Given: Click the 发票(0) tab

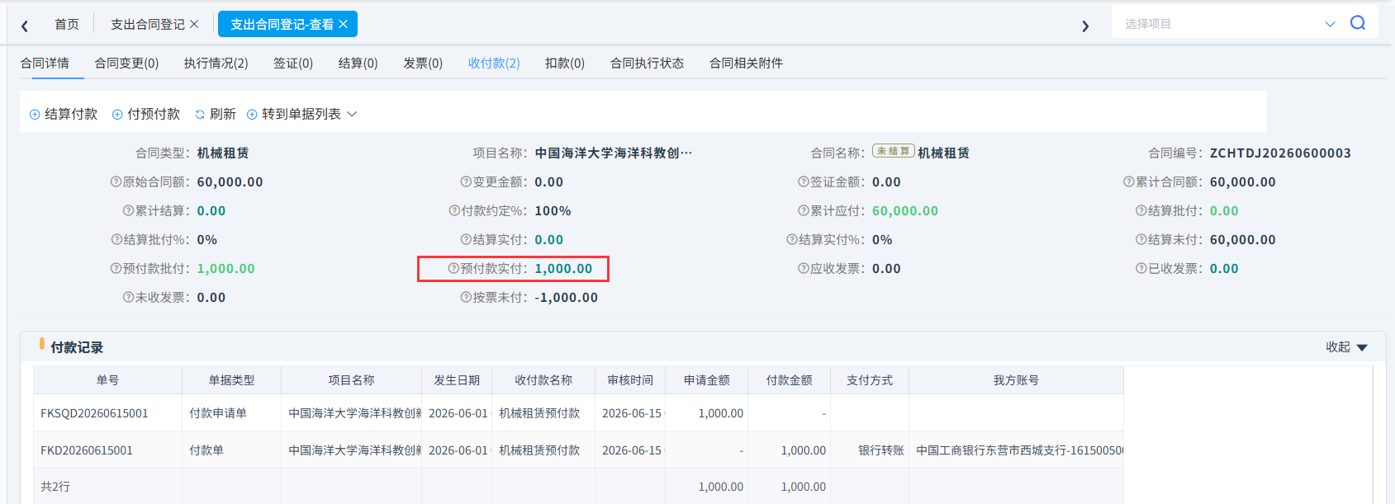Looking at the screenshot, I should point(423,64).
